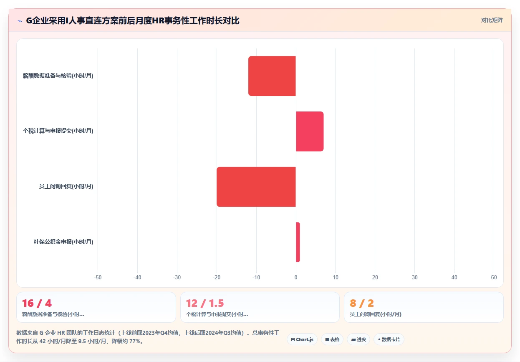Click the 员工问询回复 red bar
520x362 pixels.
click(x=256, y=187)
